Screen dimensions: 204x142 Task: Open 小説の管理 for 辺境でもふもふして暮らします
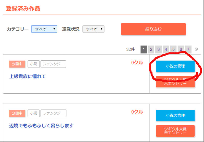(x=175, y=115)
